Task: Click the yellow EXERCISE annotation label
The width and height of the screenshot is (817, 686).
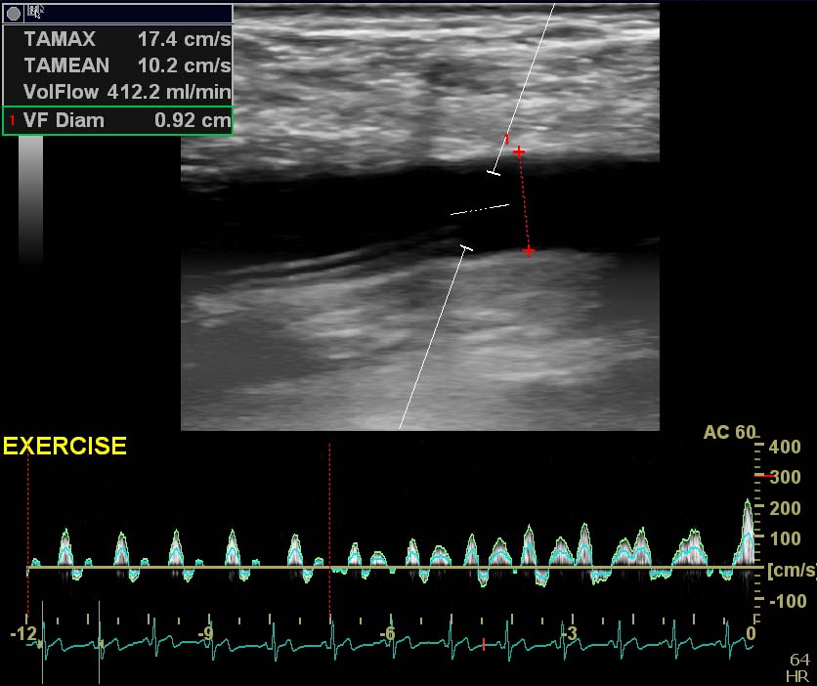Action: pyautogui.click(x=64, y=446)
